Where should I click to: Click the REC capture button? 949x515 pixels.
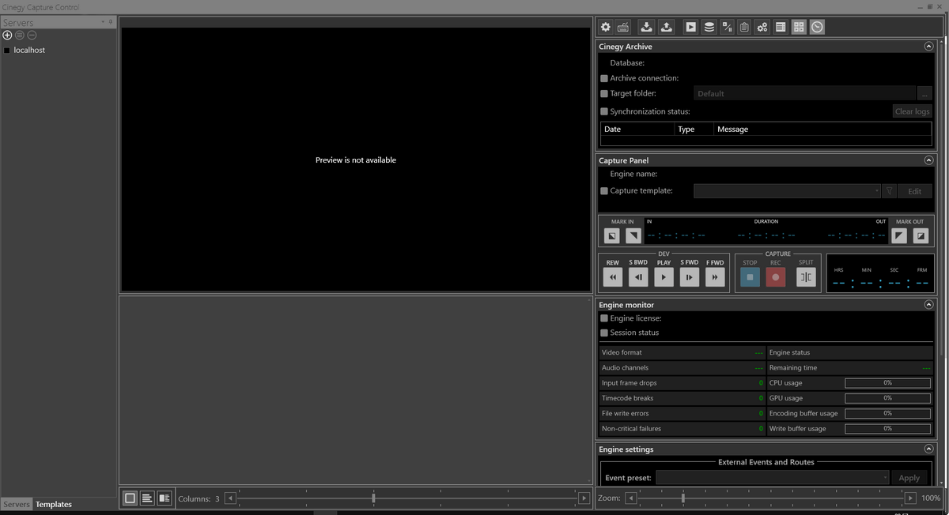[x=776, y=277]
